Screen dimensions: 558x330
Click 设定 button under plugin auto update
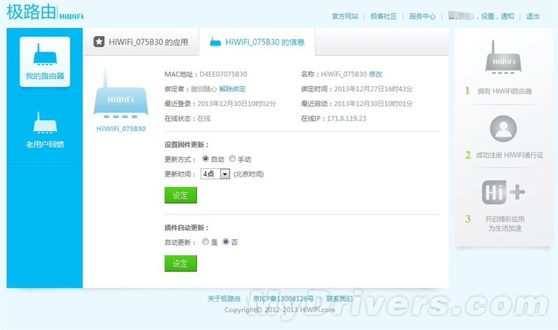pyautogui.click(x=181, y=264)
